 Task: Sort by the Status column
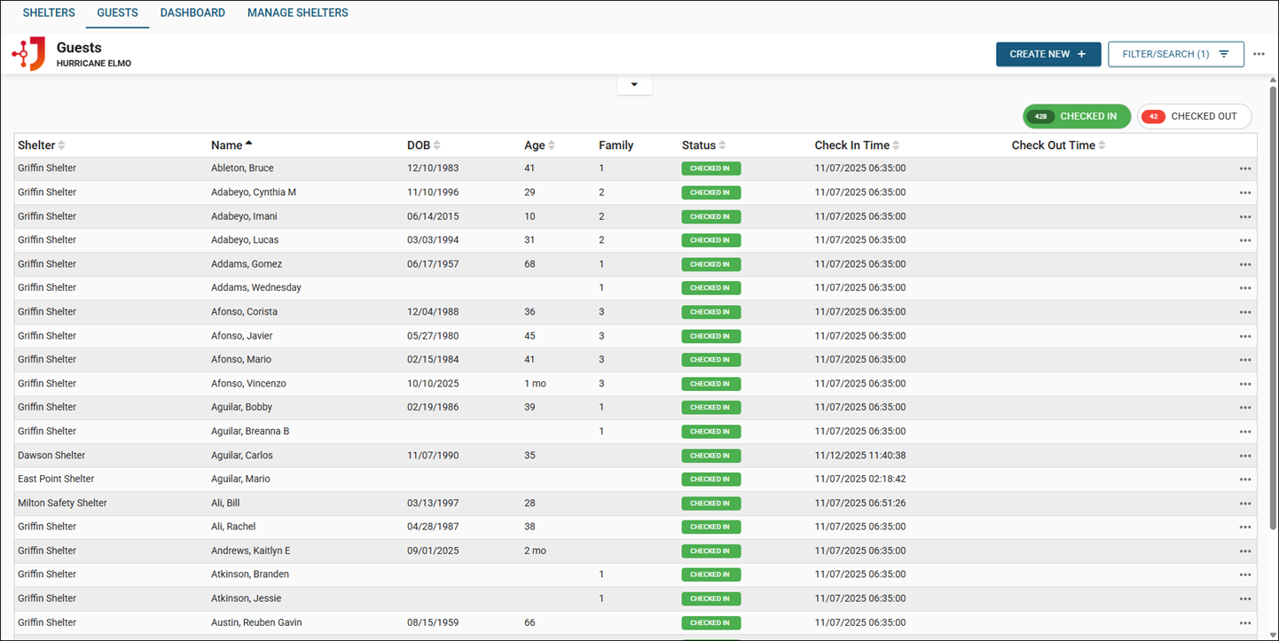pyautogui.click(x=722, y=145)
